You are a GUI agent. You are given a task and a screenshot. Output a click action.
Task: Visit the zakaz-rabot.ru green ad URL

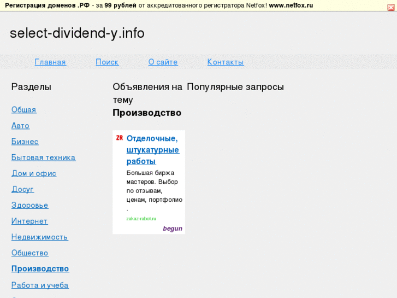click(141, 219)
